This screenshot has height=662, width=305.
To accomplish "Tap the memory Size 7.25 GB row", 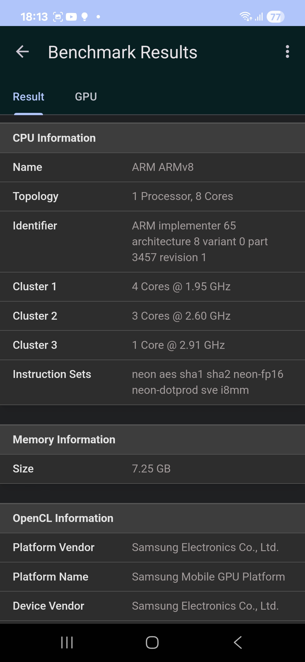I will tap(152, 469).
